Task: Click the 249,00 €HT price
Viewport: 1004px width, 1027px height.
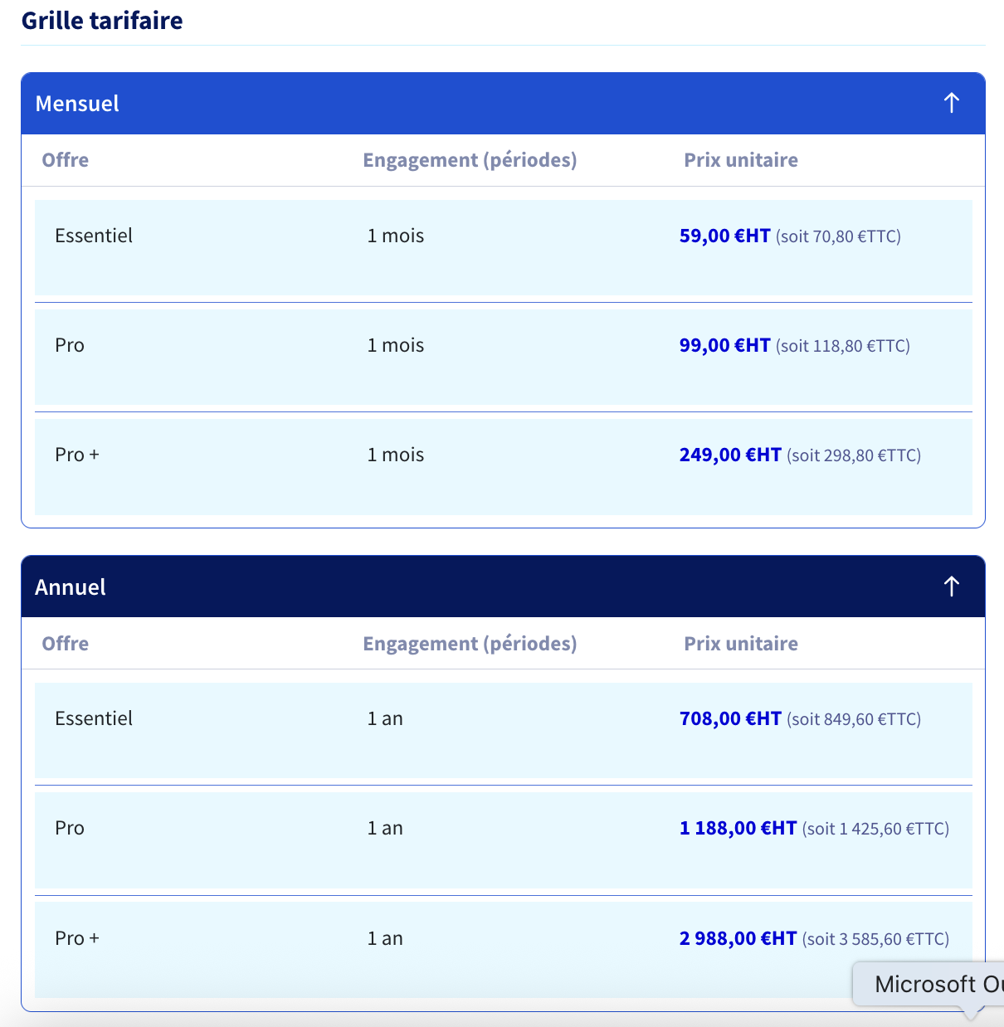Action: (730, 455)
